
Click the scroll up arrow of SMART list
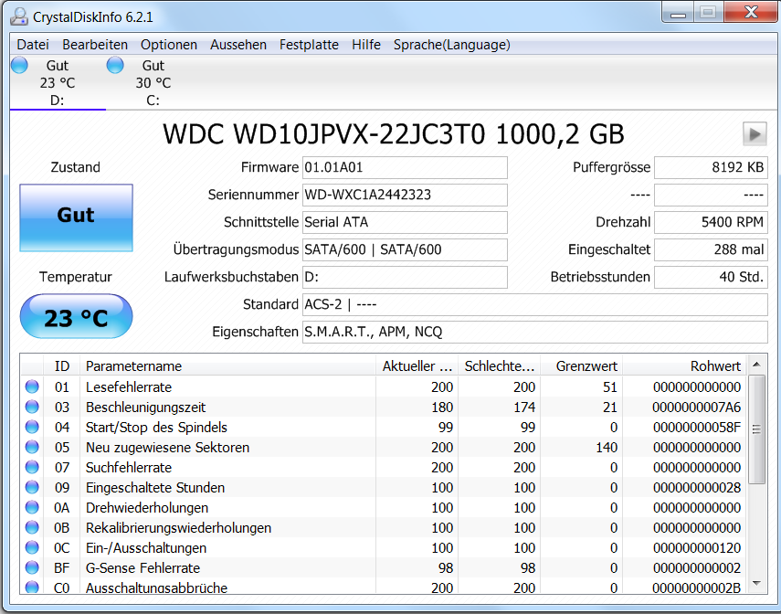756,365
